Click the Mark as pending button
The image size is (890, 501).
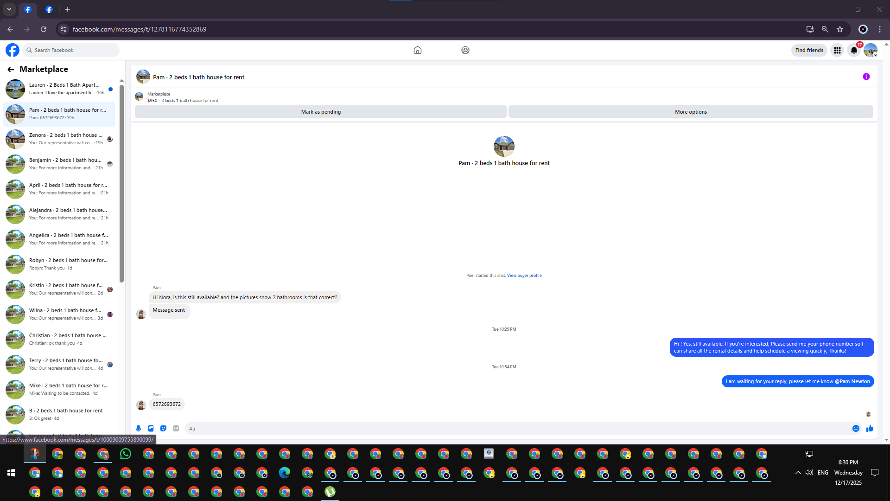click(x=321, y=112)
